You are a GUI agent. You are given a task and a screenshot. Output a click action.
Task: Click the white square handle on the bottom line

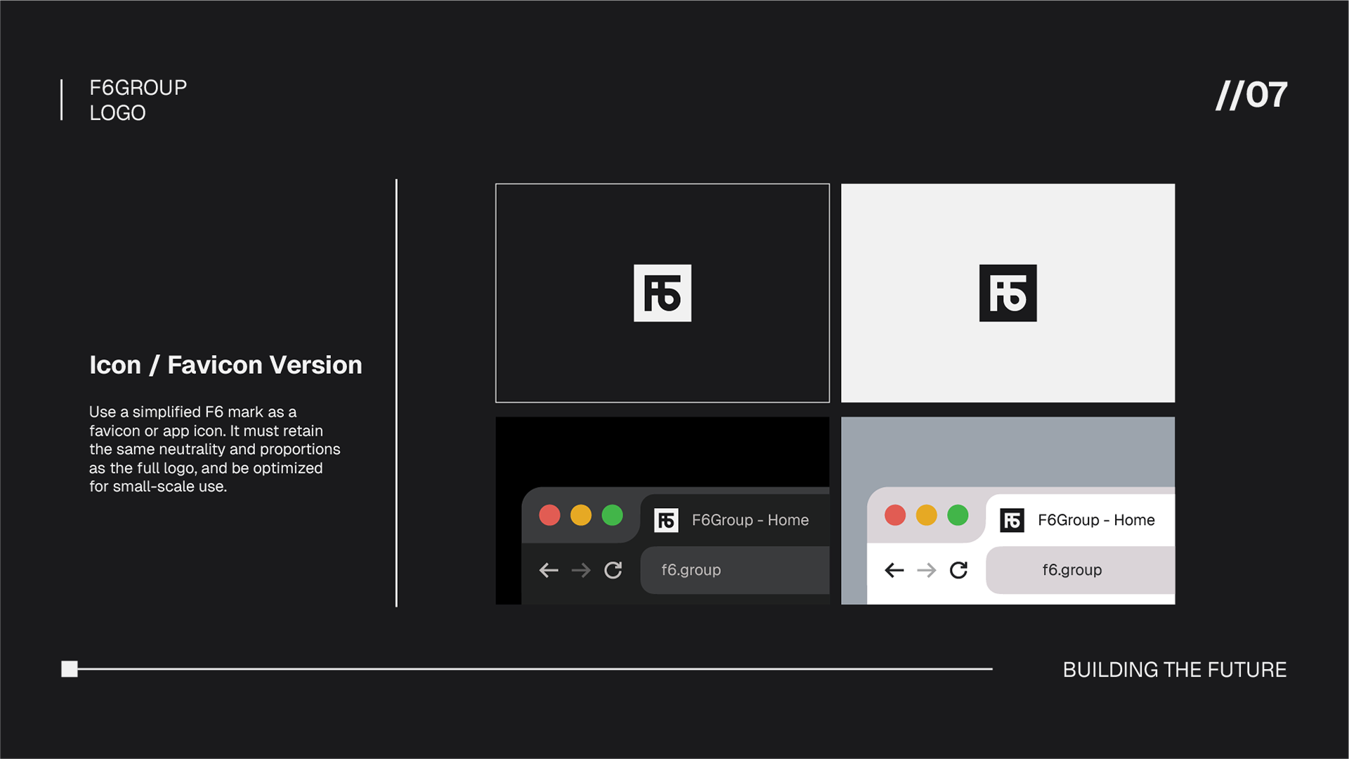tap(70, 669)
